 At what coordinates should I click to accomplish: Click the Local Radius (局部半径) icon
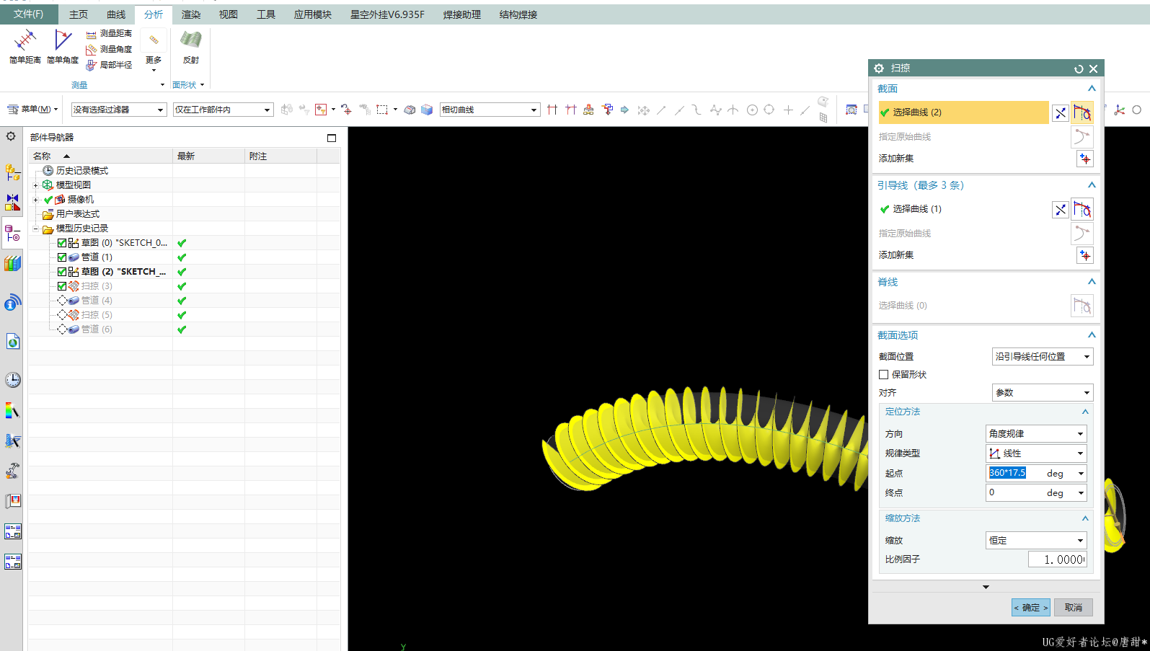(x=91, y=66)
